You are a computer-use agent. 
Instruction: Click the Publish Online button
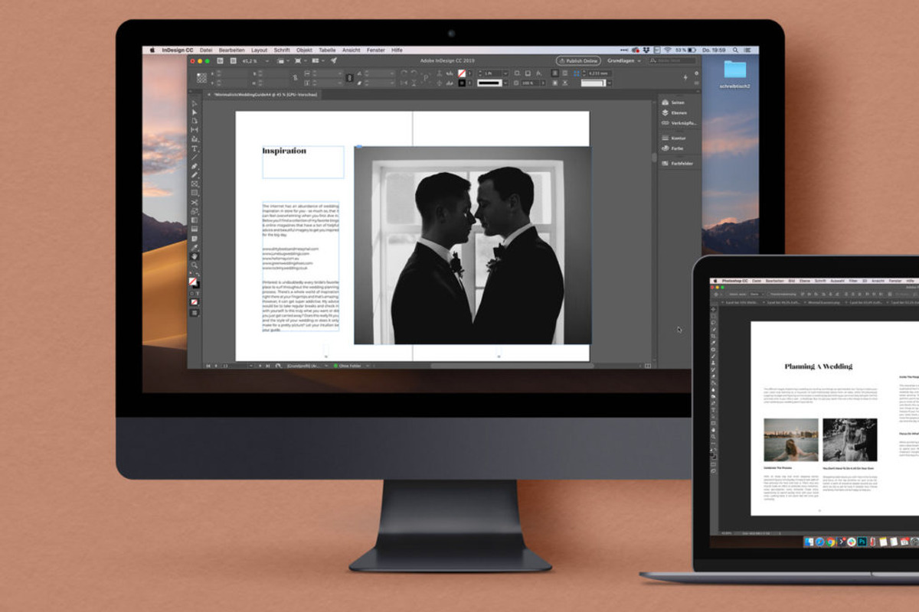click(578, 60)
